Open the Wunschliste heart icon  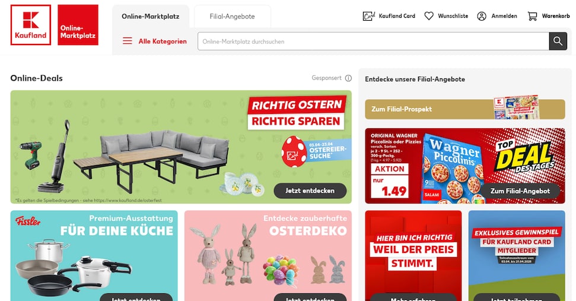pyautogui.click(x=429, y=16)
